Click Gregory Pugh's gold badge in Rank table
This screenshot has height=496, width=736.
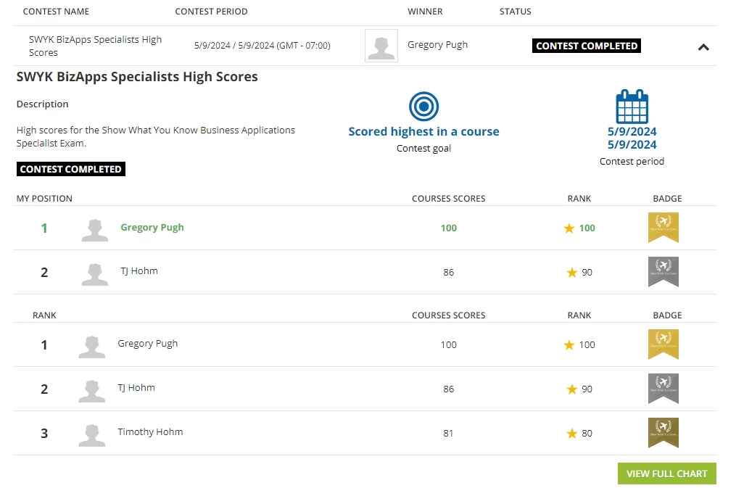(663, 344)
